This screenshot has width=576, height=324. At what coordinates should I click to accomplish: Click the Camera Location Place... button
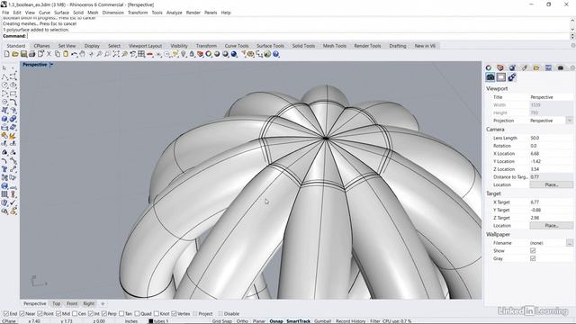(x=551, y=184)
